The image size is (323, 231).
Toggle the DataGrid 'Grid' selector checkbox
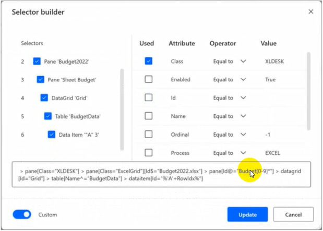44,98
